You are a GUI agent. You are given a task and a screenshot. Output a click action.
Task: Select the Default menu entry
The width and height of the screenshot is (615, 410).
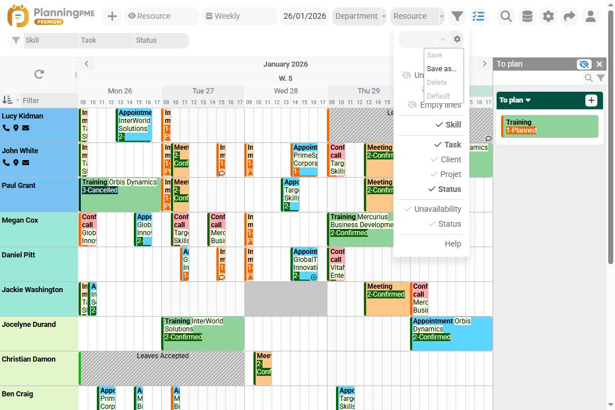click(x=438, y=96)
